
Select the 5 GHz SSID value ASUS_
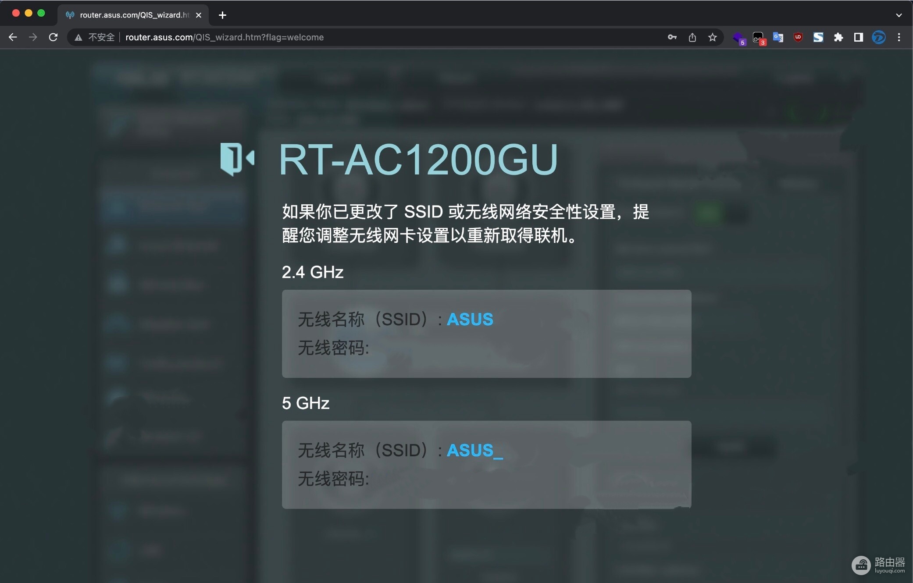coord(474,451)
